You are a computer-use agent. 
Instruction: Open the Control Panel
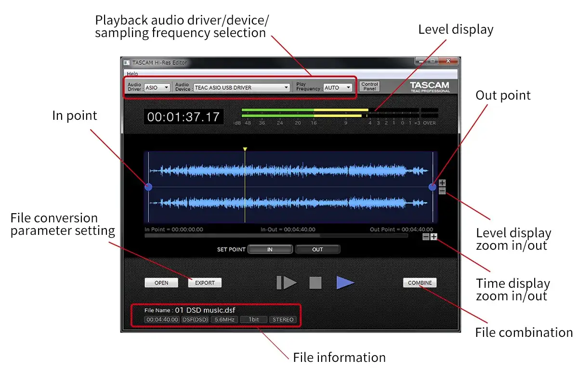[369, 87]
